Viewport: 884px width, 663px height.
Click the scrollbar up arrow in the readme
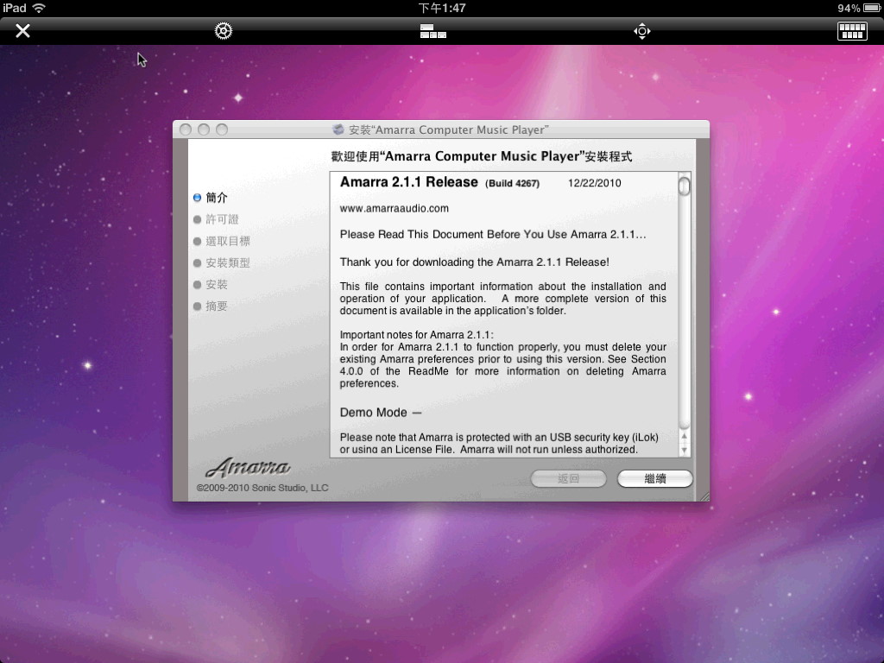[685, 436]
